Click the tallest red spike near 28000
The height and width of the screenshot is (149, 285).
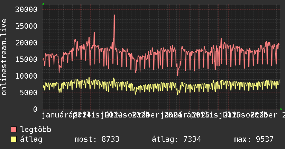click(x=114, y=15)
